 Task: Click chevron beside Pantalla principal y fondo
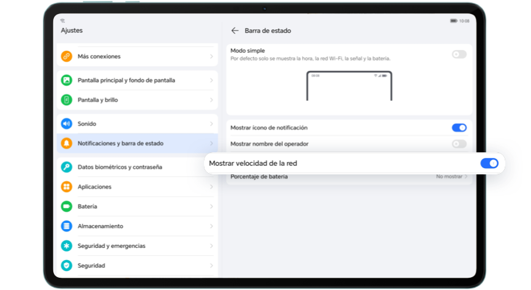coord(211,80)
